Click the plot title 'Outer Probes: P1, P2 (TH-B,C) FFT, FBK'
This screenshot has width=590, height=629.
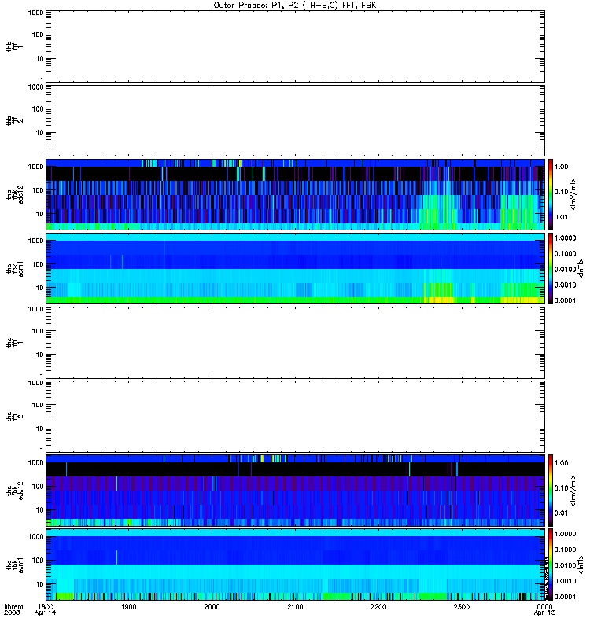pyautogui.click(x=295, y=6)
